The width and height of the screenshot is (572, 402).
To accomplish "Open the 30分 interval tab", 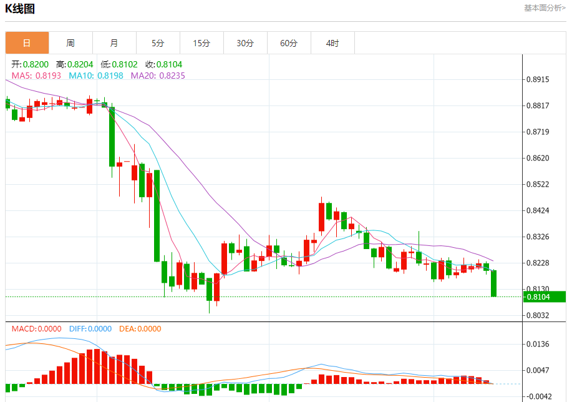I will [245, 43].
